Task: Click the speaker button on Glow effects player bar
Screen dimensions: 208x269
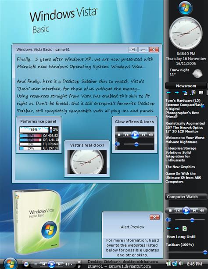Action: 151,135
